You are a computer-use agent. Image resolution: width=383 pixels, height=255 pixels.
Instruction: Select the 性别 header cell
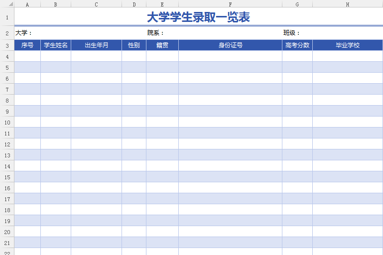click(x=133, y=45)
